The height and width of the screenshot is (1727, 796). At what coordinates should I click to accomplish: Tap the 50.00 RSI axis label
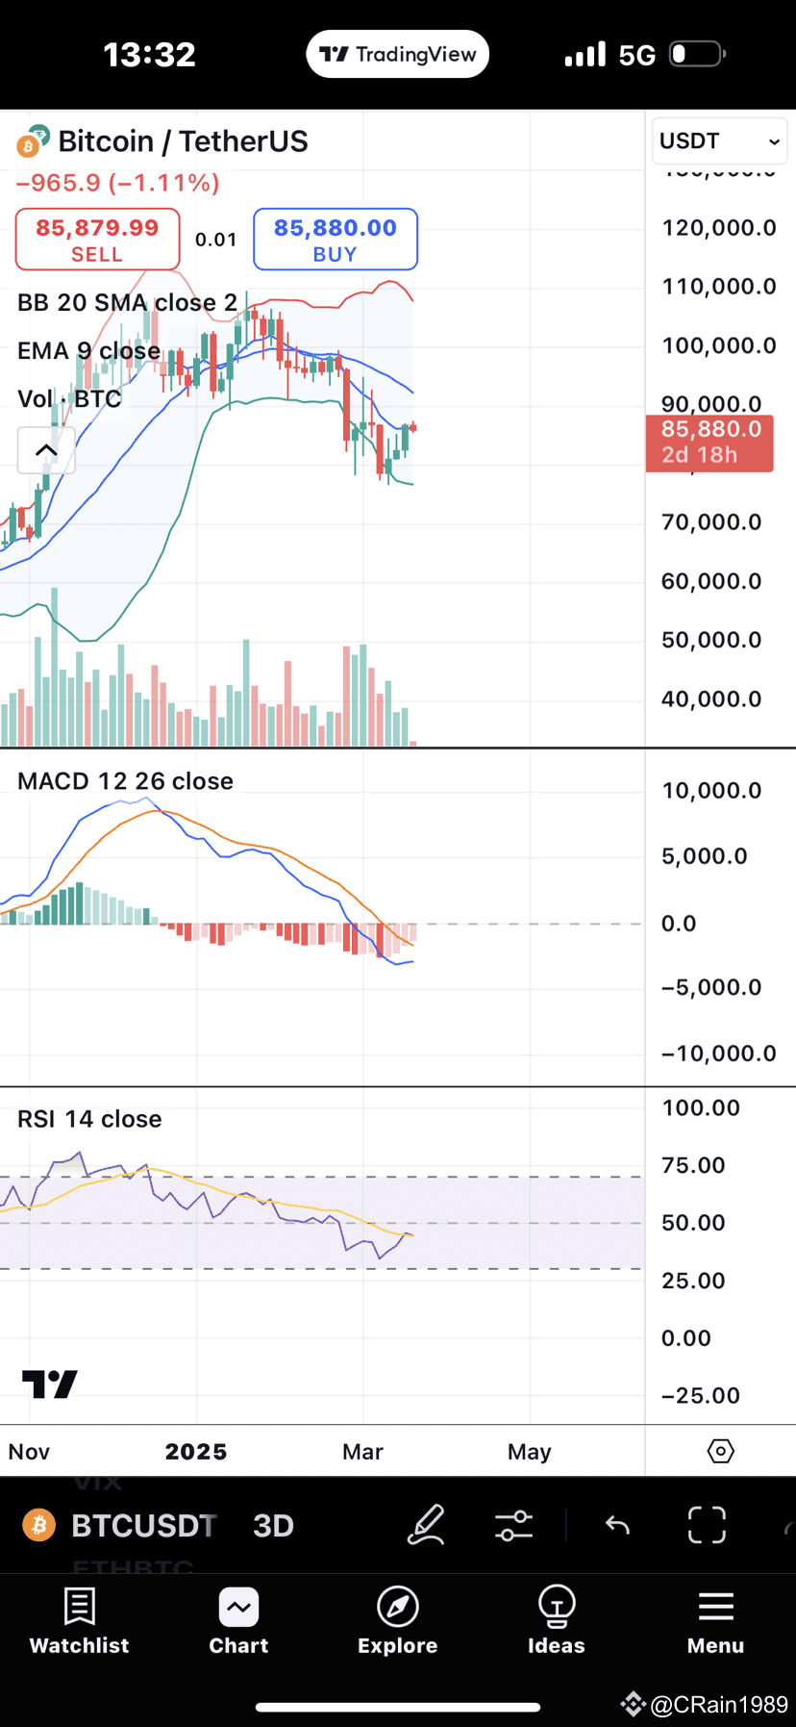[693, 1223]
